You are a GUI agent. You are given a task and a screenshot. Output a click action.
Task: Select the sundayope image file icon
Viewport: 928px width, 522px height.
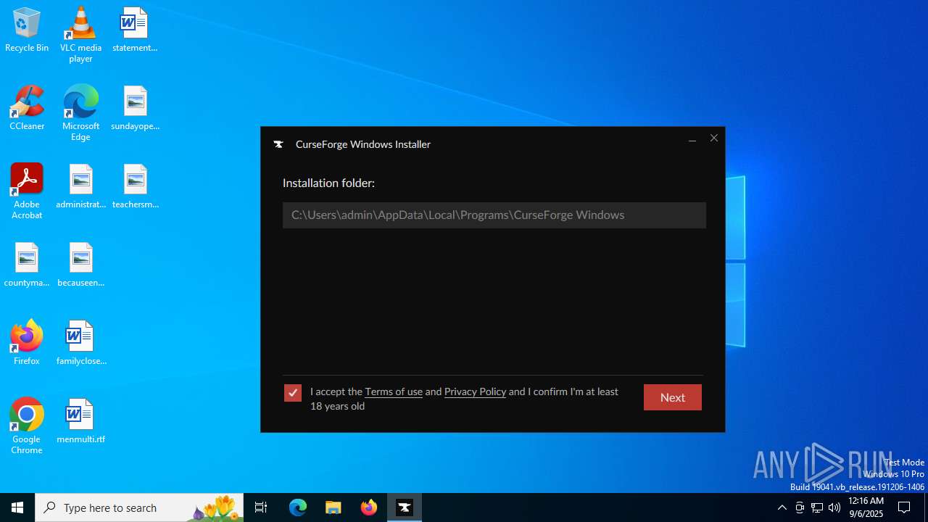pyautogui.click(x=135, y=109)
